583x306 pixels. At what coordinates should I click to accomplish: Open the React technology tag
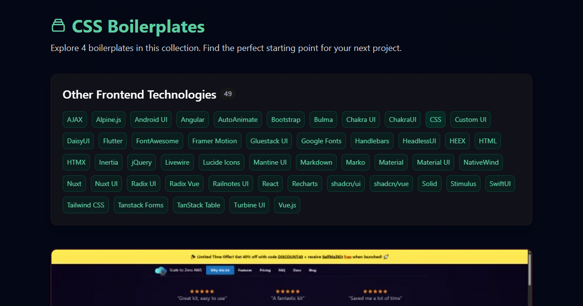tap(270, 184)
